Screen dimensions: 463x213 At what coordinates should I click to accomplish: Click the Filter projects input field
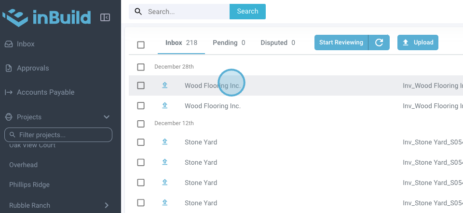pos(58,135)
